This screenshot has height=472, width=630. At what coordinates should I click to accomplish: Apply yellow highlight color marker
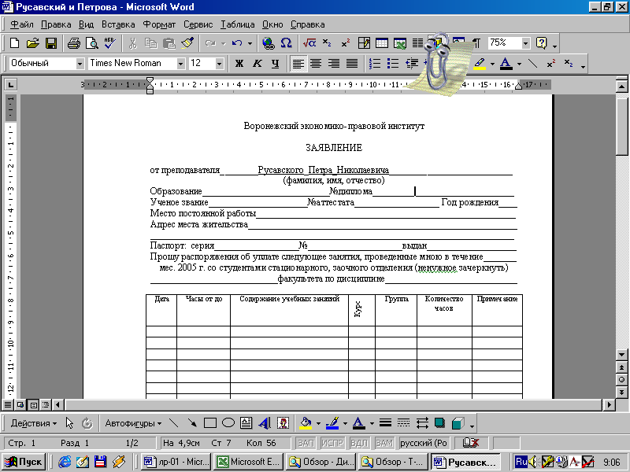coord(480,64)
